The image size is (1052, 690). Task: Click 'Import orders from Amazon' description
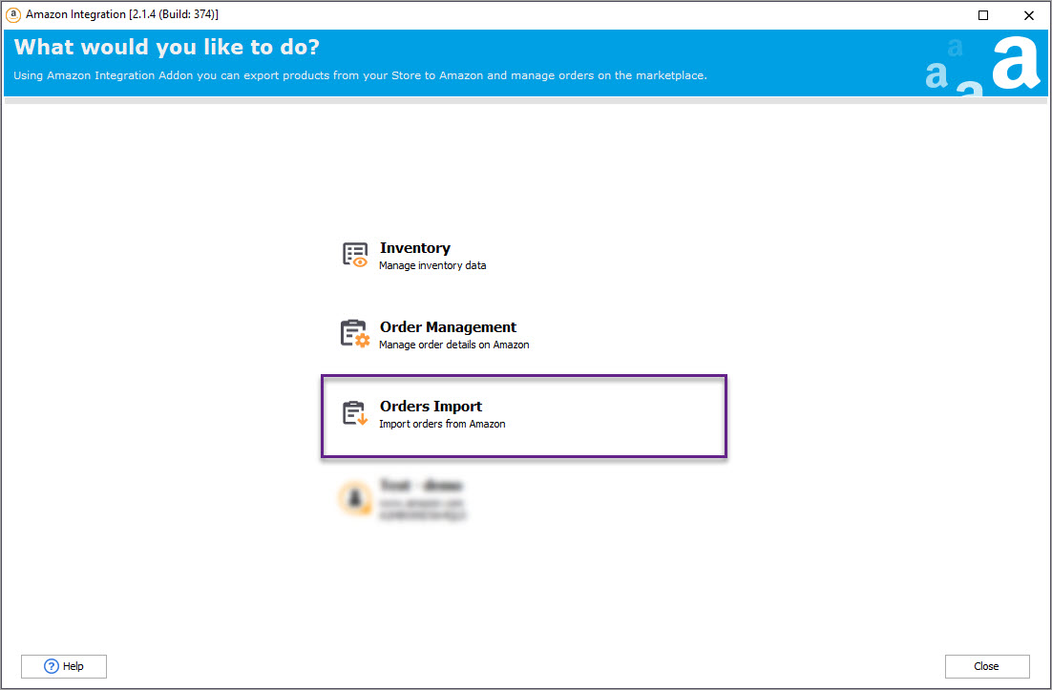pos(442,424)
